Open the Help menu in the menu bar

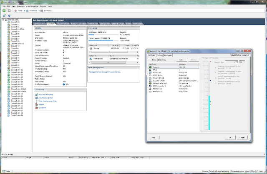(x=50, y=7)
